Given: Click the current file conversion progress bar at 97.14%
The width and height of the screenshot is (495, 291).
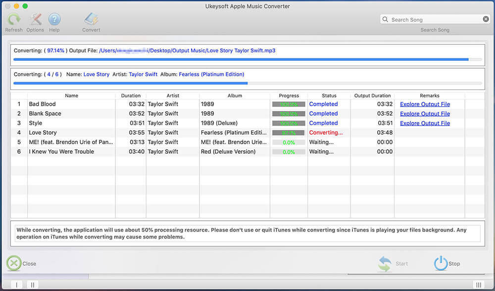Looking at the screenshot, I should [248, 59].
